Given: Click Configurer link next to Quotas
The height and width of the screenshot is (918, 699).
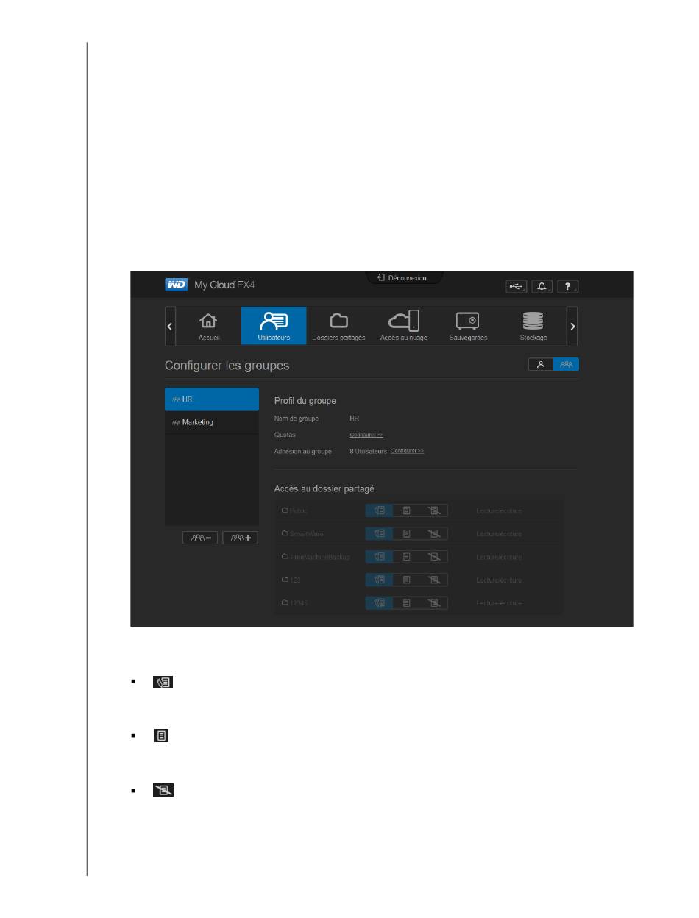Looking at the screenshot, I should [x=366, y=435].
